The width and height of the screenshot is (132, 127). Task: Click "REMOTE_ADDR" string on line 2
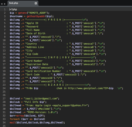click(37, 13)
